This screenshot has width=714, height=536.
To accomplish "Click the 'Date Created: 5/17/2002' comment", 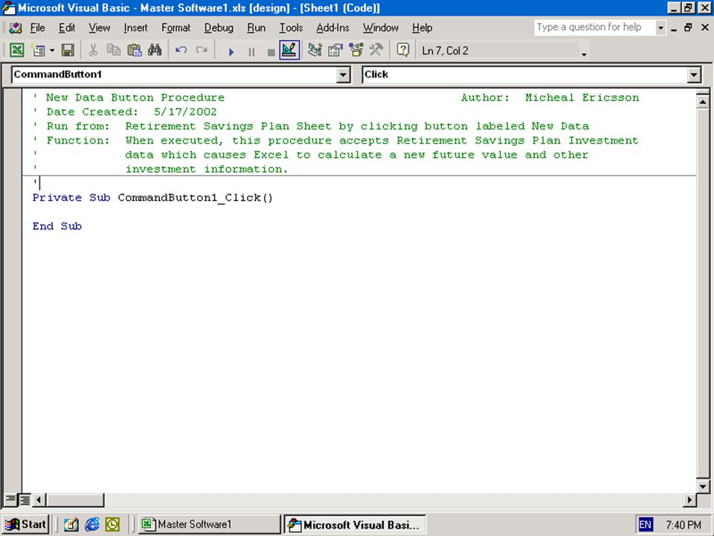I will pos(132,112).
